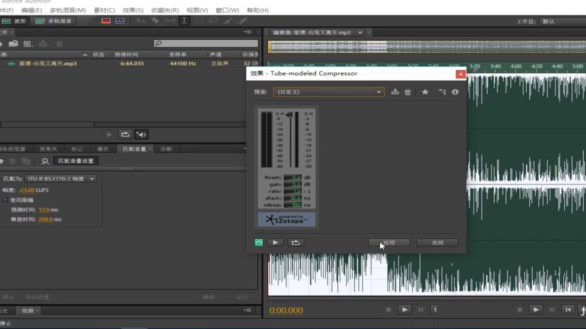The width and height of the screenshot is (586, 329).
Task: Click the star favorite icon in Compressor dialog
Action: 425,92
